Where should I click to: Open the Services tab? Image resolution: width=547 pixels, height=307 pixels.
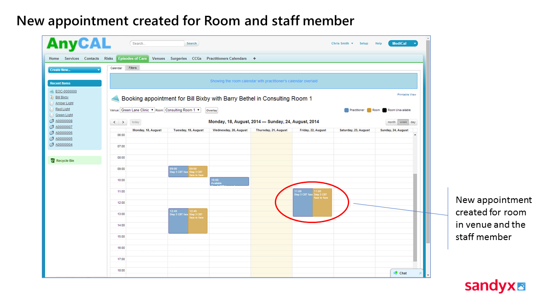pos(72,58)
